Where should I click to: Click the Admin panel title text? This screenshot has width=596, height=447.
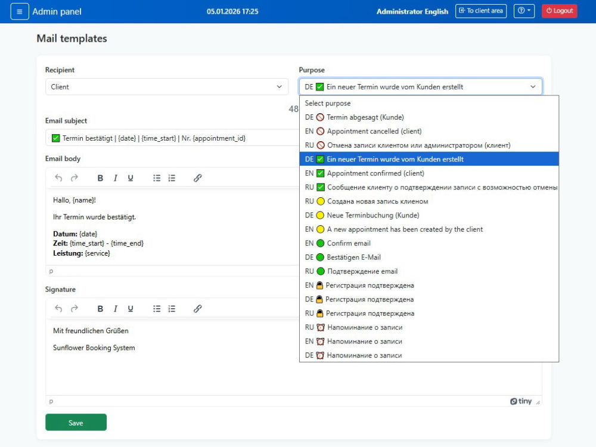click(x=57, y=11)
